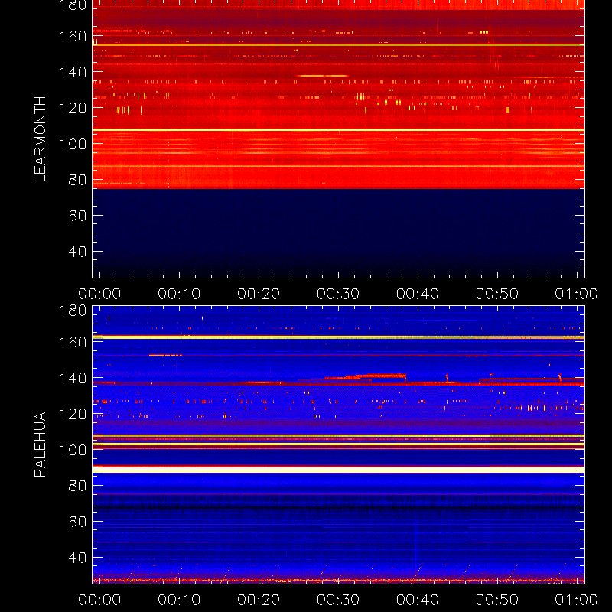Choose the 60 frequency label on Palehua axis

[x=78, y=522]
